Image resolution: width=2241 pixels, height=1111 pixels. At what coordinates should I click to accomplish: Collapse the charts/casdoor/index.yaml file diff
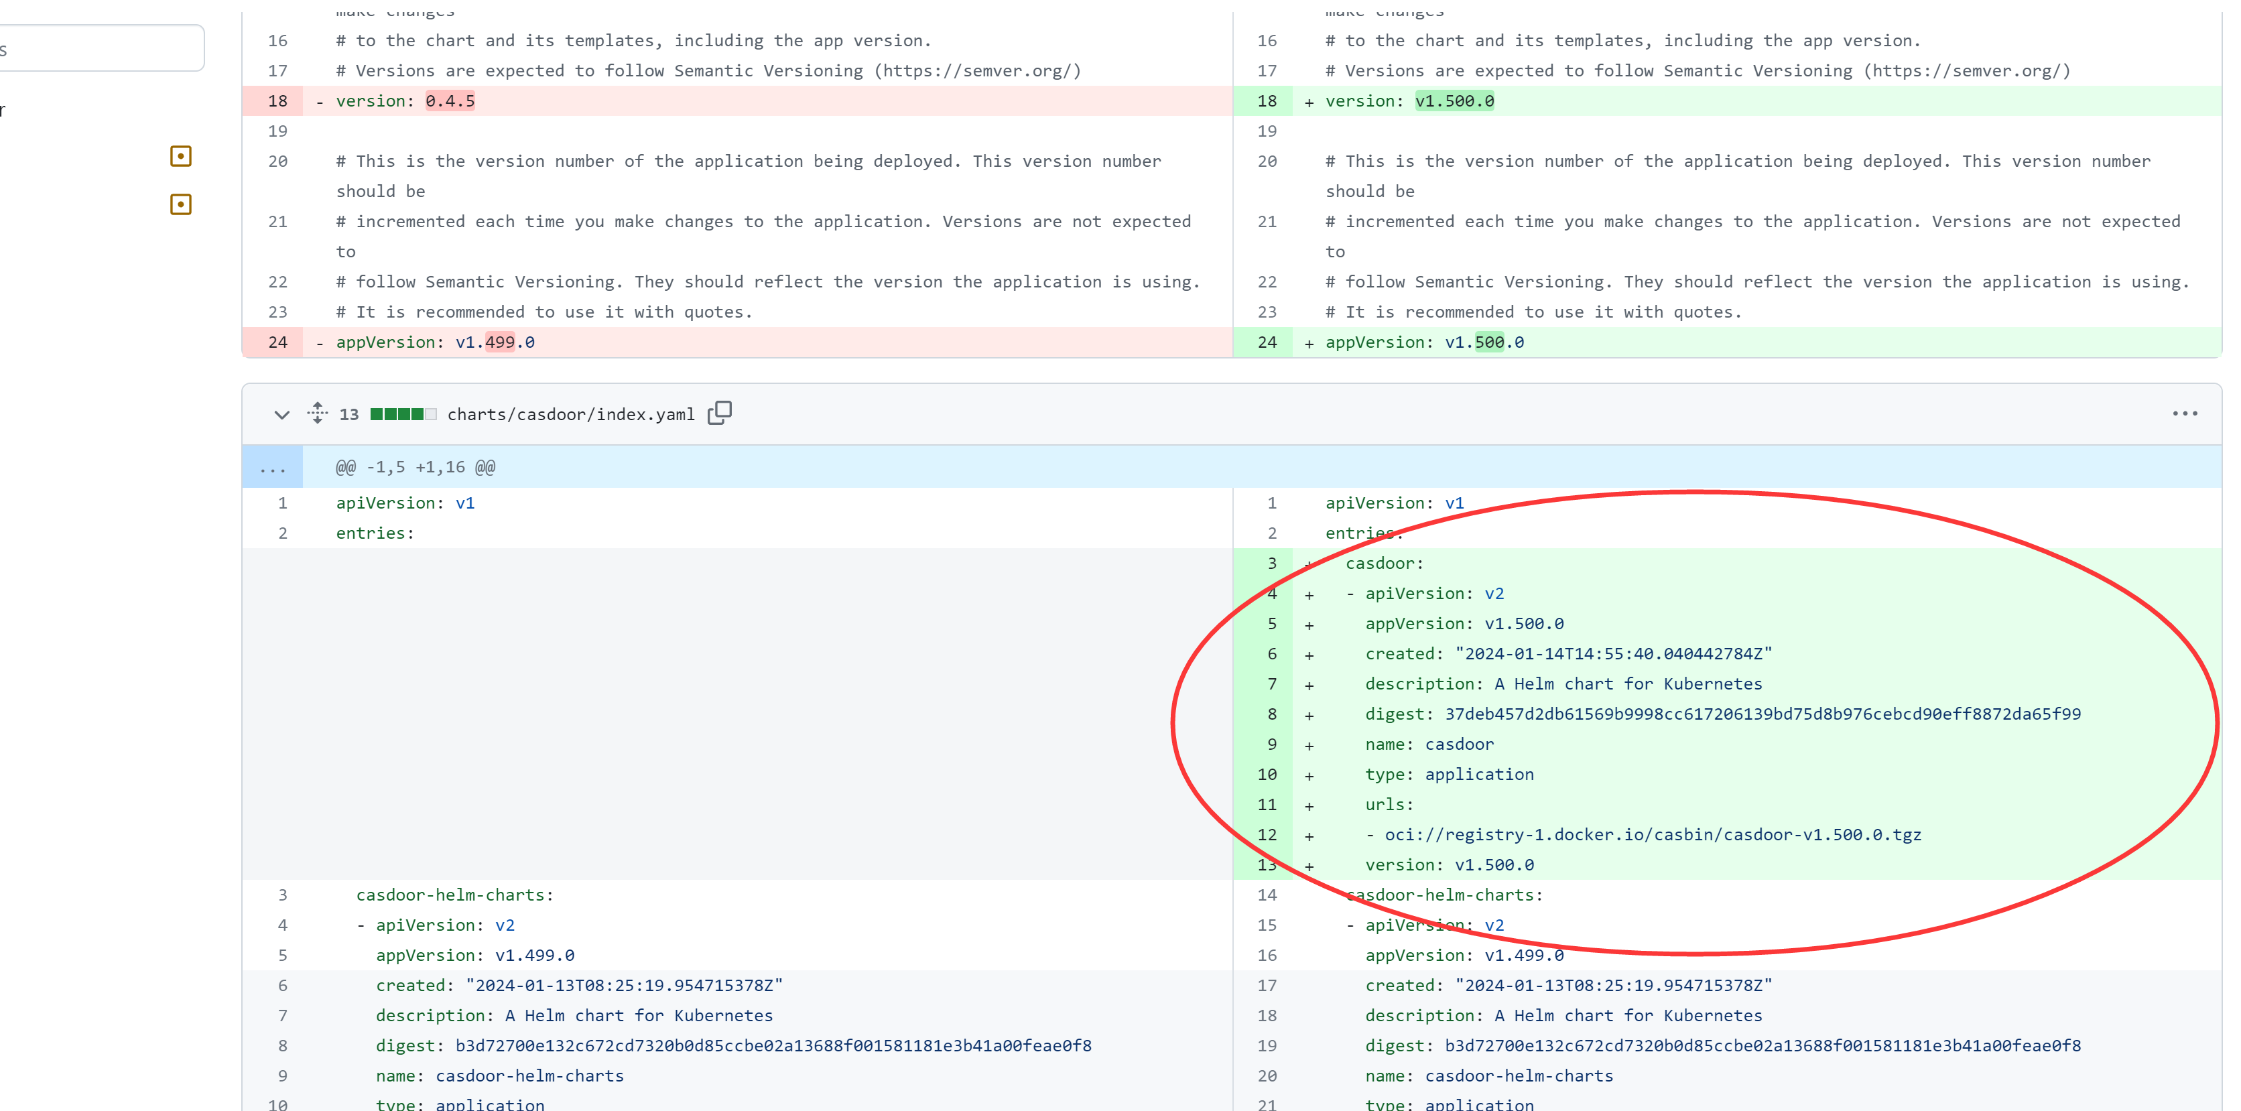pos(281,414)
